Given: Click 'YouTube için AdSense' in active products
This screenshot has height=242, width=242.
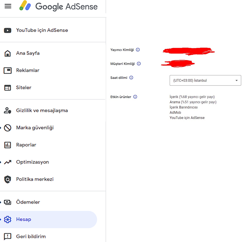Looking at the screenshot, I should [187, 118].
